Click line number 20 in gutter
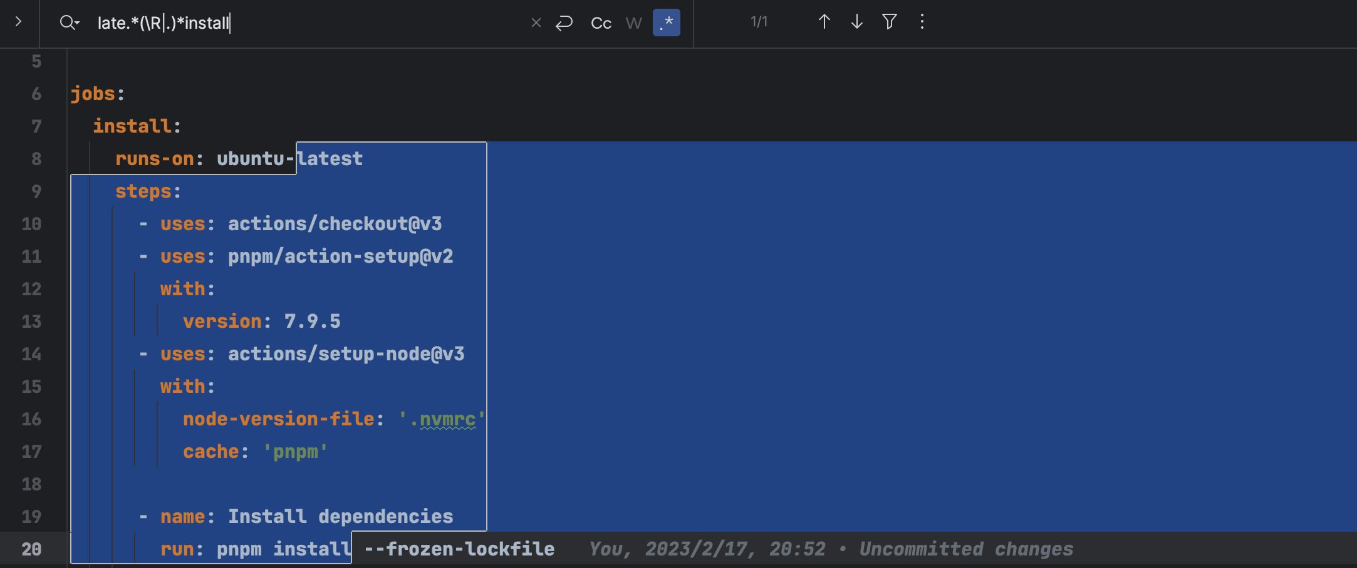This screenshot has height=568, width=1357. (x=31, y=549)
